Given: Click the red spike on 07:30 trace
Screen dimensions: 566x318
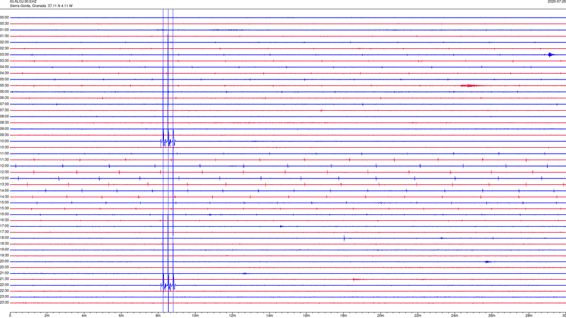Looking at the screenshot, I should [321, 110].
